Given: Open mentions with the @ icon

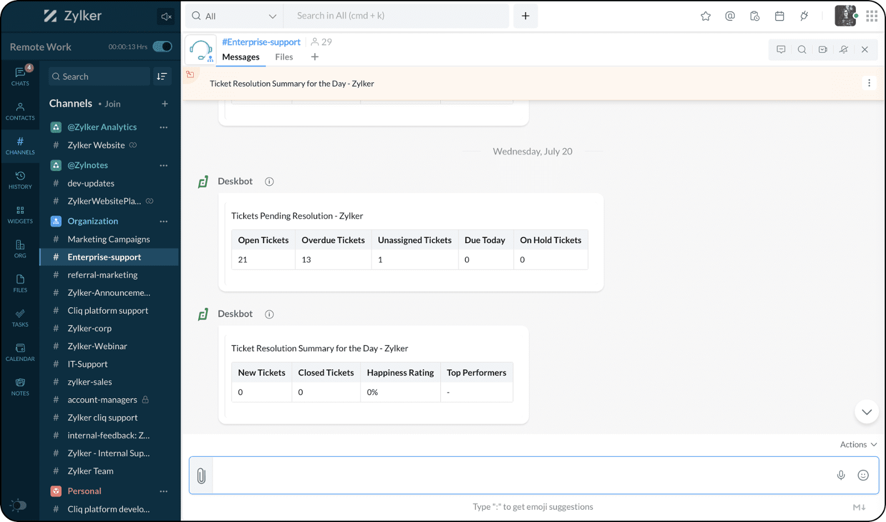Looking at the screenshot, I should pyautogui.click(x=730, y=16).
